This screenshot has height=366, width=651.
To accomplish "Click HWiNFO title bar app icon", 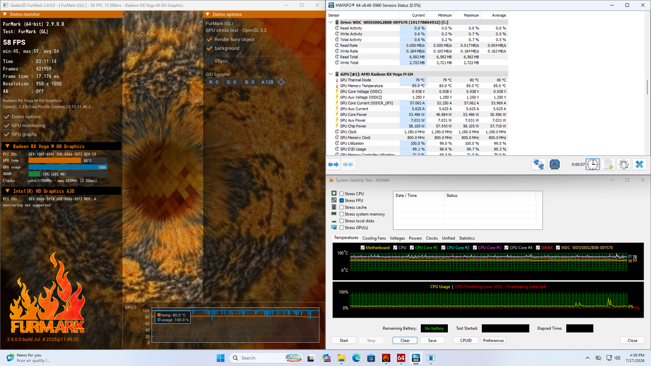I will [x=331, y=5].
